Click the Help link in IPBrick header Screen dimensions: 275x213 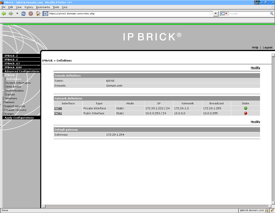(x=255, y=47)
